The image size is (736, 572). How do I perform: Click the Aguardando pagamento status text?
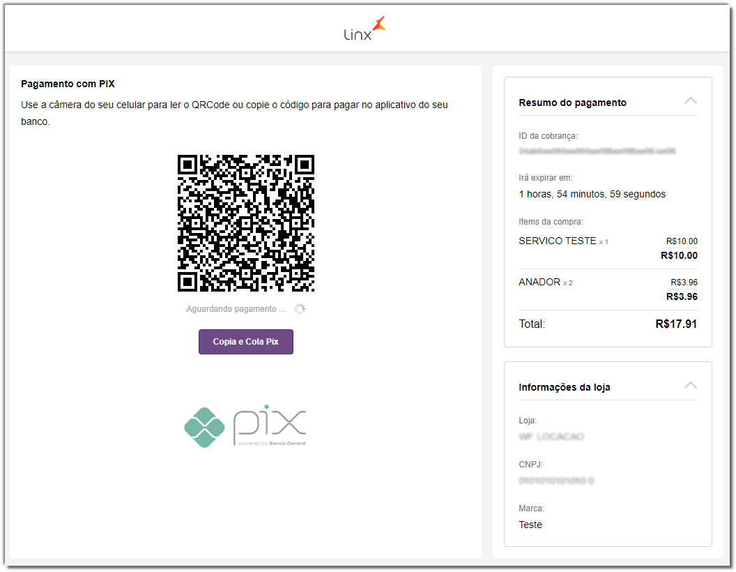(236, 309)
